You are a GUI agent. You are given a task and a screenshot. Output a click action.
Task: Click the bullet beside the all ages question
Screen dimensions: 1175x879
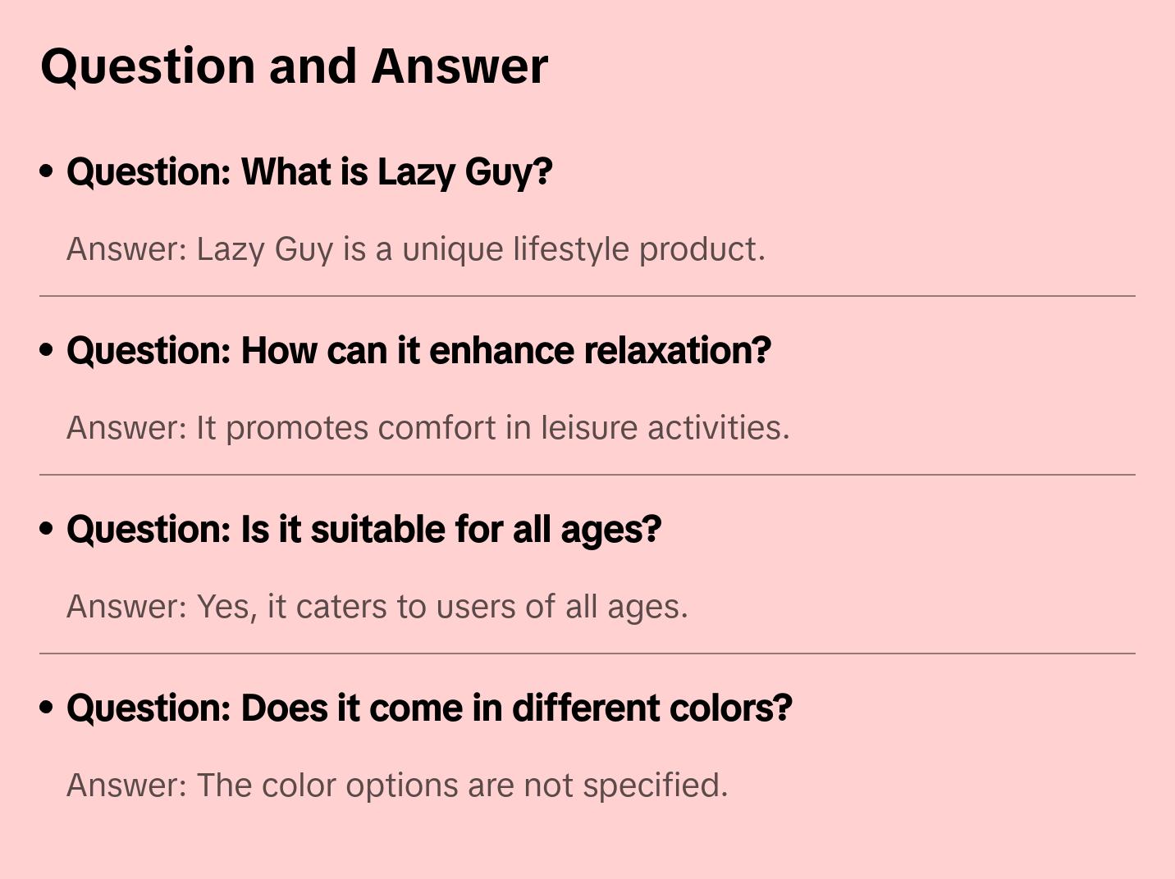click(47, 529)
